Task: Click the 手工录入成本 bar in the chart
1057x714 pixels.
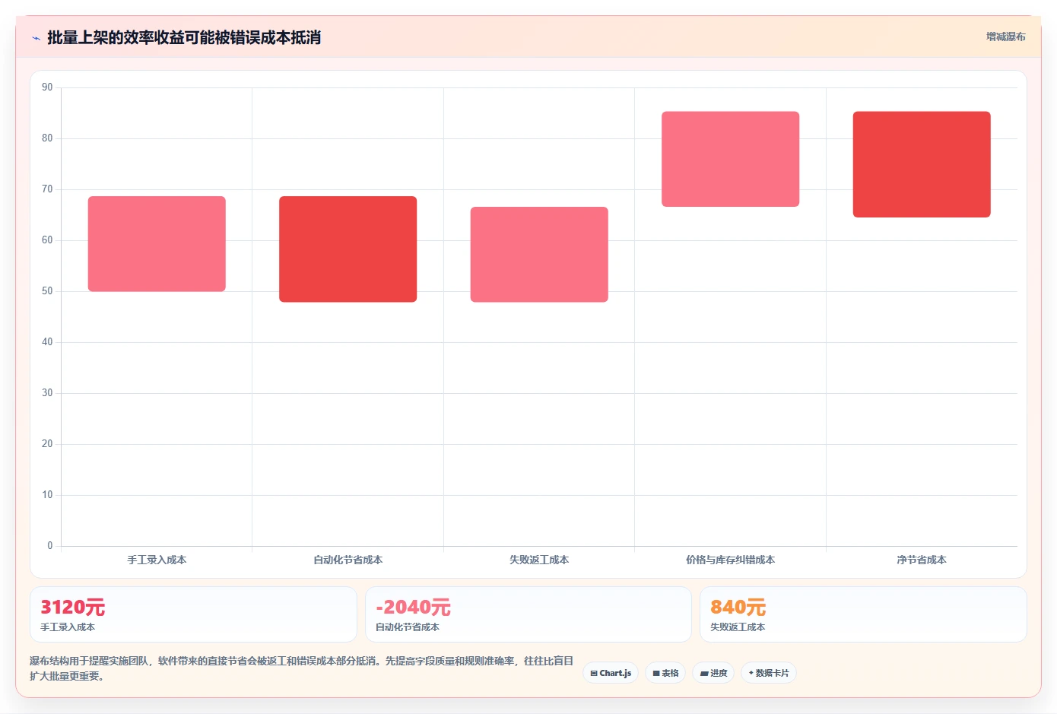Action: [x=157, y=244]
